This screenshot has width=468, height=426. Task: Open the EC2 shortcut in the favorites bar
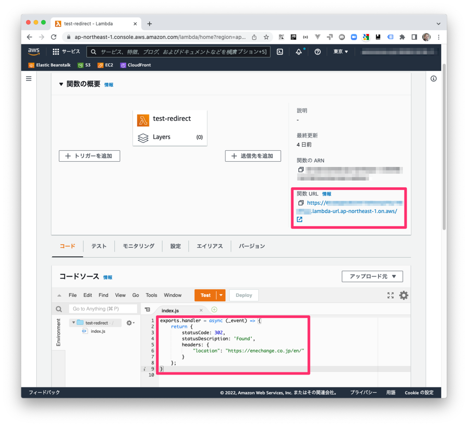click(x=105, y=65)
